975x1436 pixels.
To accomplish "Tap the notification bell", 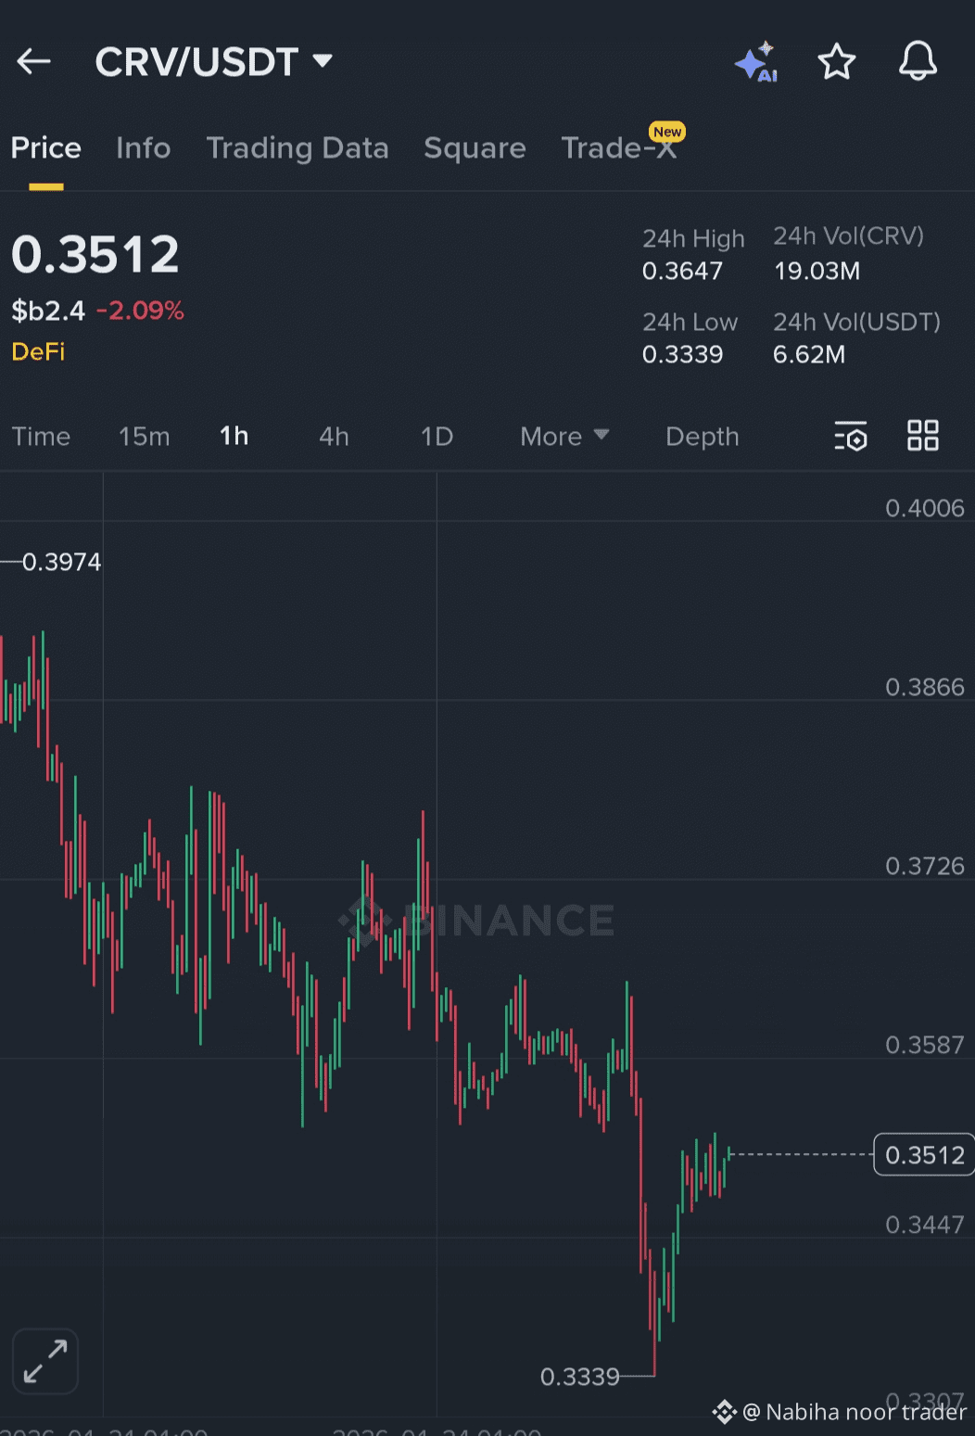I will (x=918, y=61).
